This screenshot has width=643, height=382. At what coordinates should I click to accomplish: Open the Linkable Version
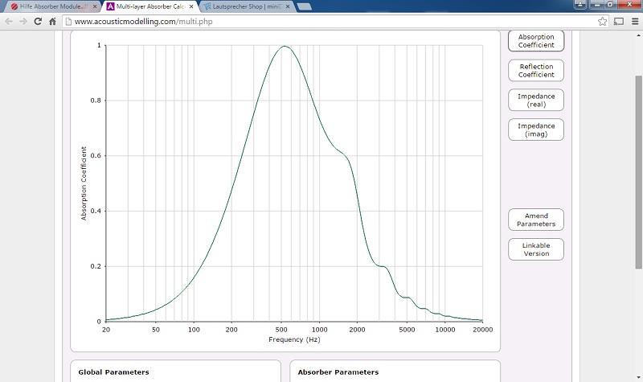536,249
